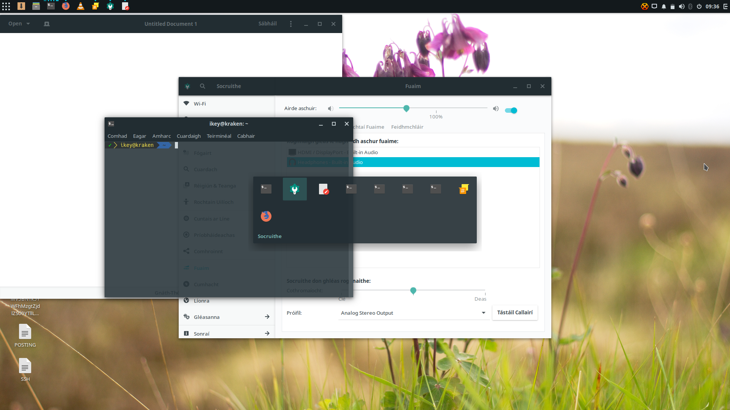Open the Comhad menu in the terminal

(117, 136)
